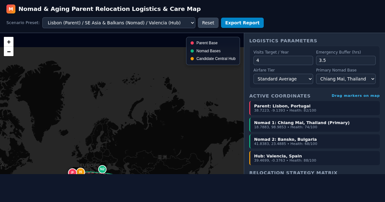This screenshot has height=202, width=385.
Task: Click the 亚洲 Asia map label
Action: coord(162,157)
